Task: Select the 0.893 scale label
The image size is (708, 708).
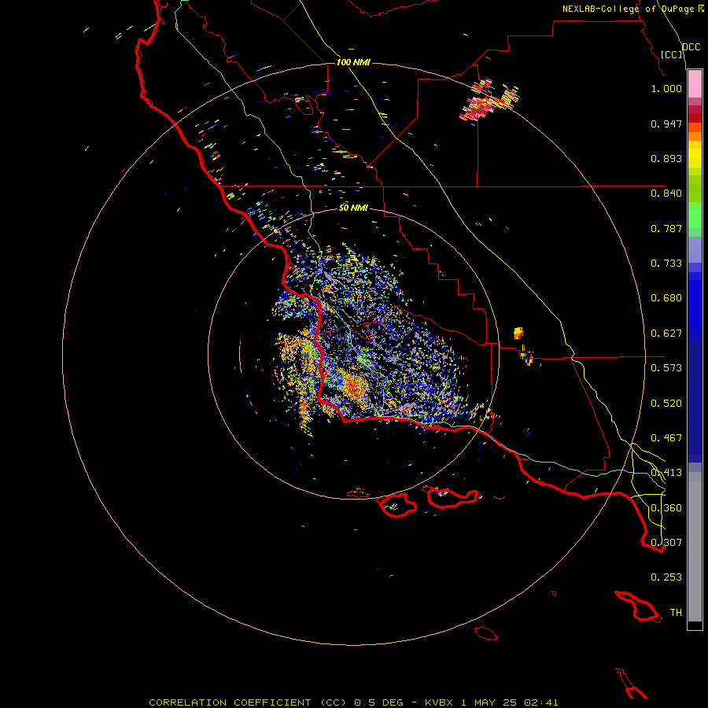Action: tap(666, 158)
